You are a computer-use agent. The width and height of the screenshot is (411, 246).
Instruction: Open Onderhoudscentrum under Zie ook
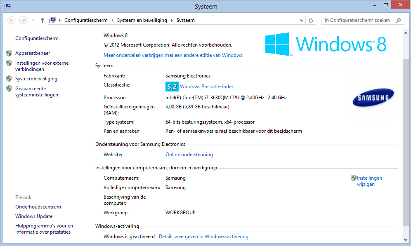coord(38,207)
